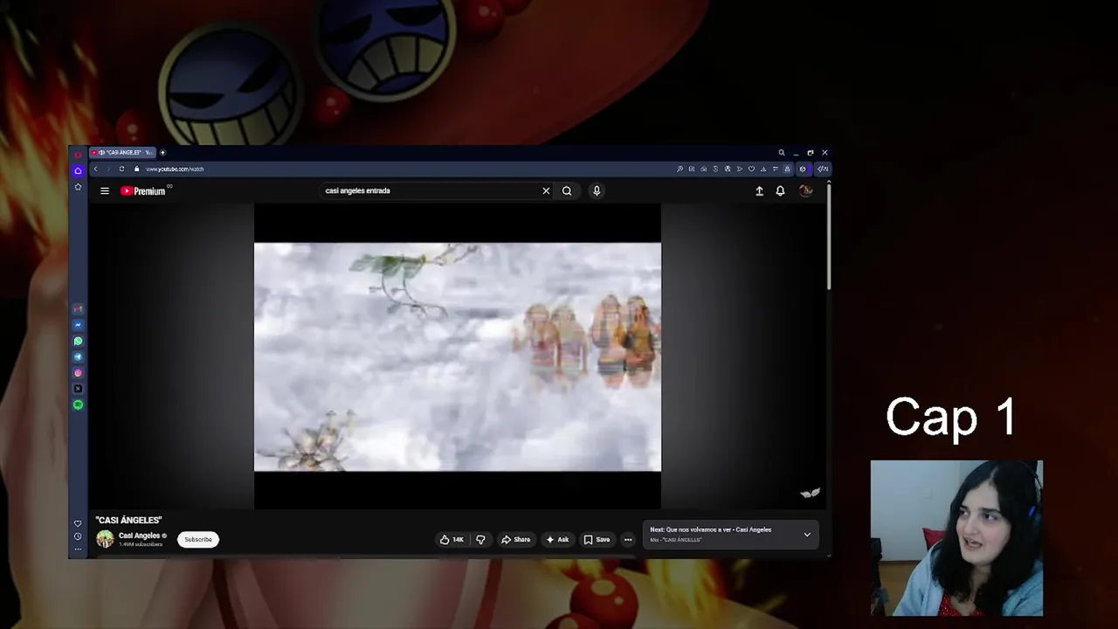This screenshot has height=629, width=1118.
Task: Click the page vertical scrollbar
Action: coord(828,236)
